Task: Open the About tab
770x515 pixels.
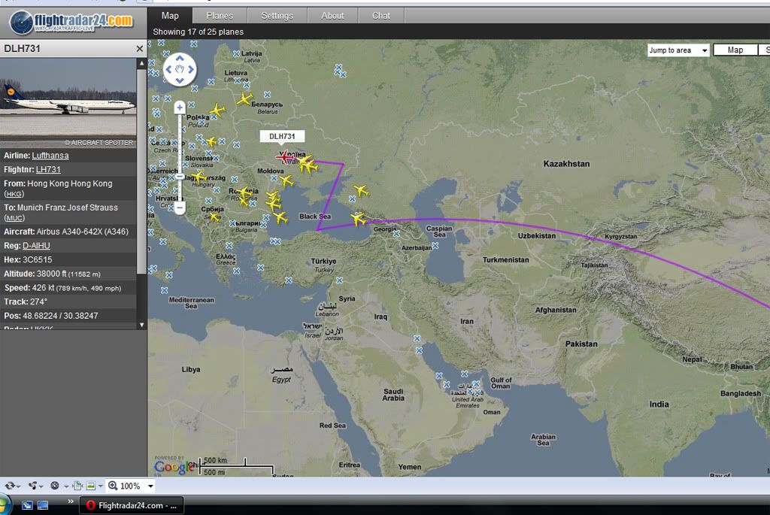Action: 332,16
